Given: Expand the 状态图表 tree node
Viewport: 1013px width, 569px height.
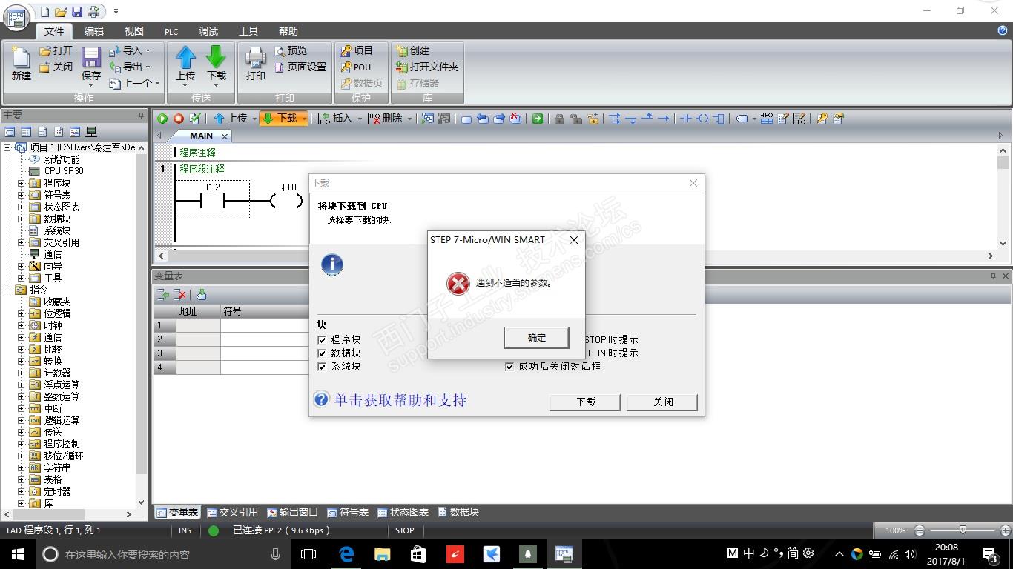Looking at the screenshot, I should 21,207.
